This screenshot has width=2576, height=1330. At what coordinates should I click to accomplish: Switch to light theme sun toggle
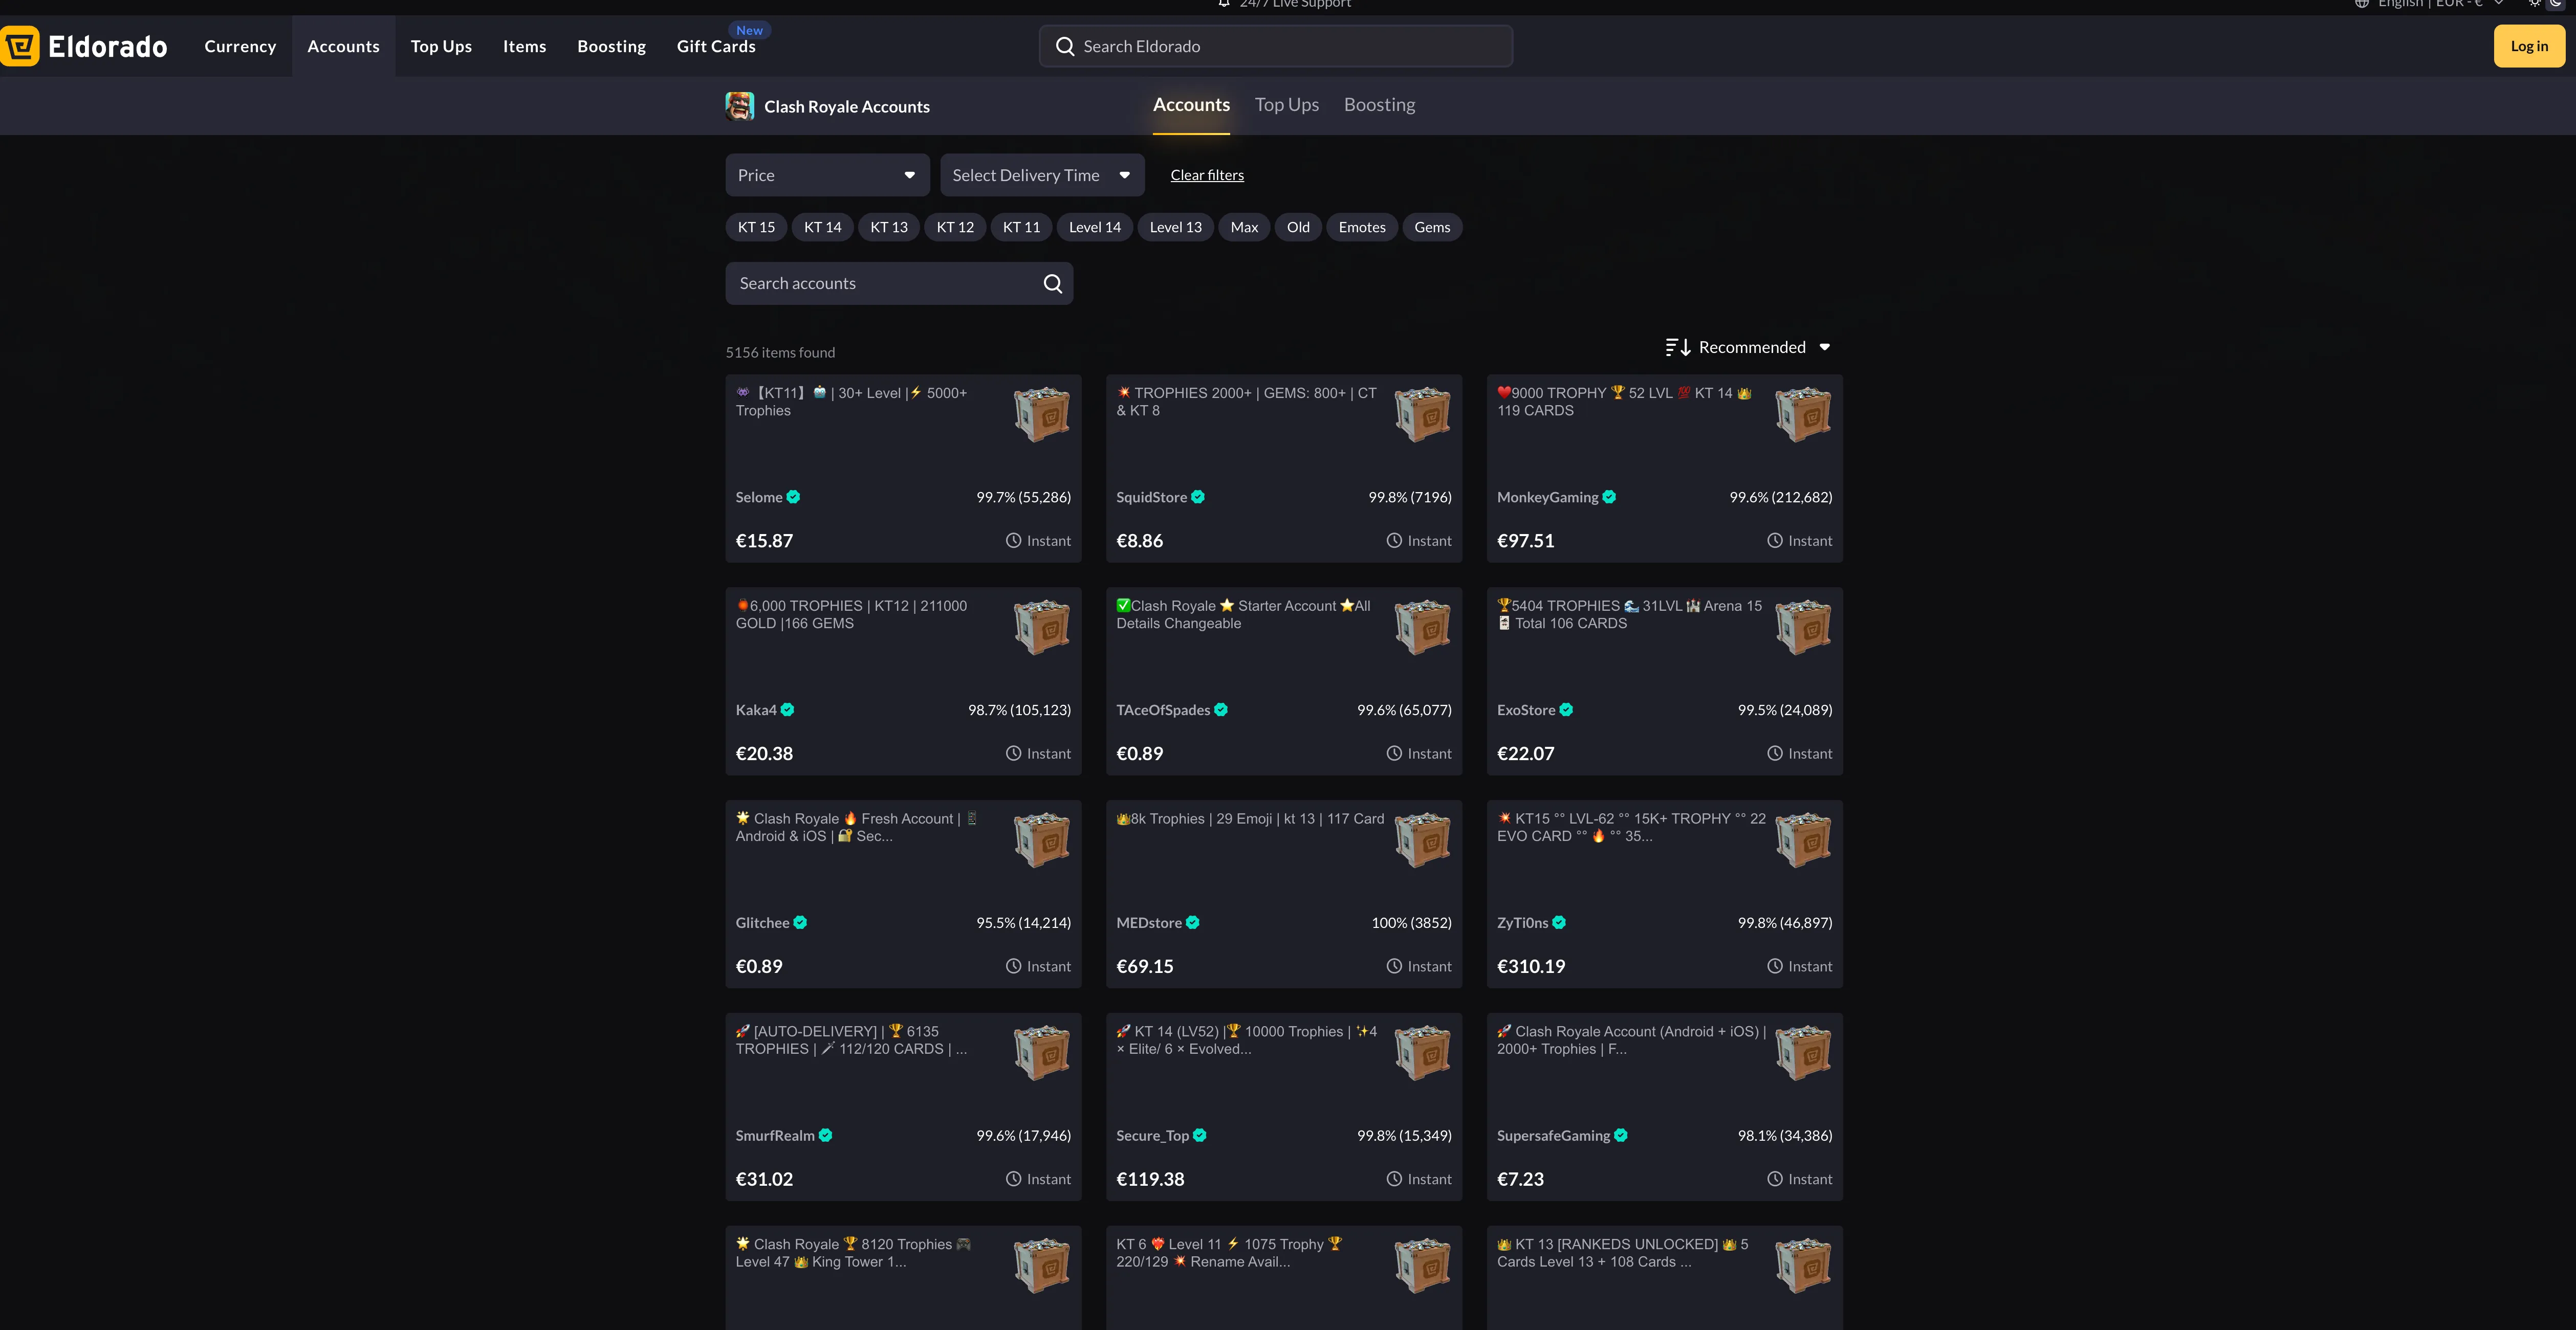pyautogui.click(x=2534, y=3)
